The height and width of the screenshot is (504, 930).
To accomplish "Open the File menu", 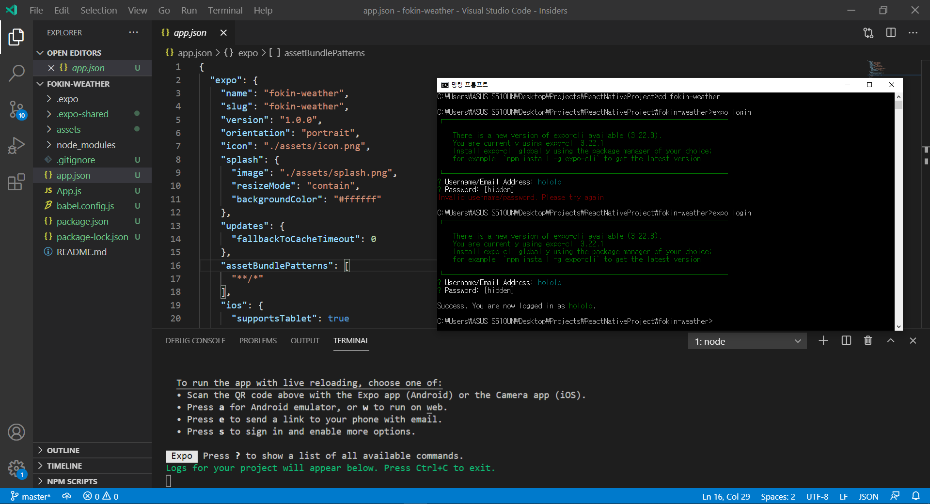I will click(x=36, y=10).
